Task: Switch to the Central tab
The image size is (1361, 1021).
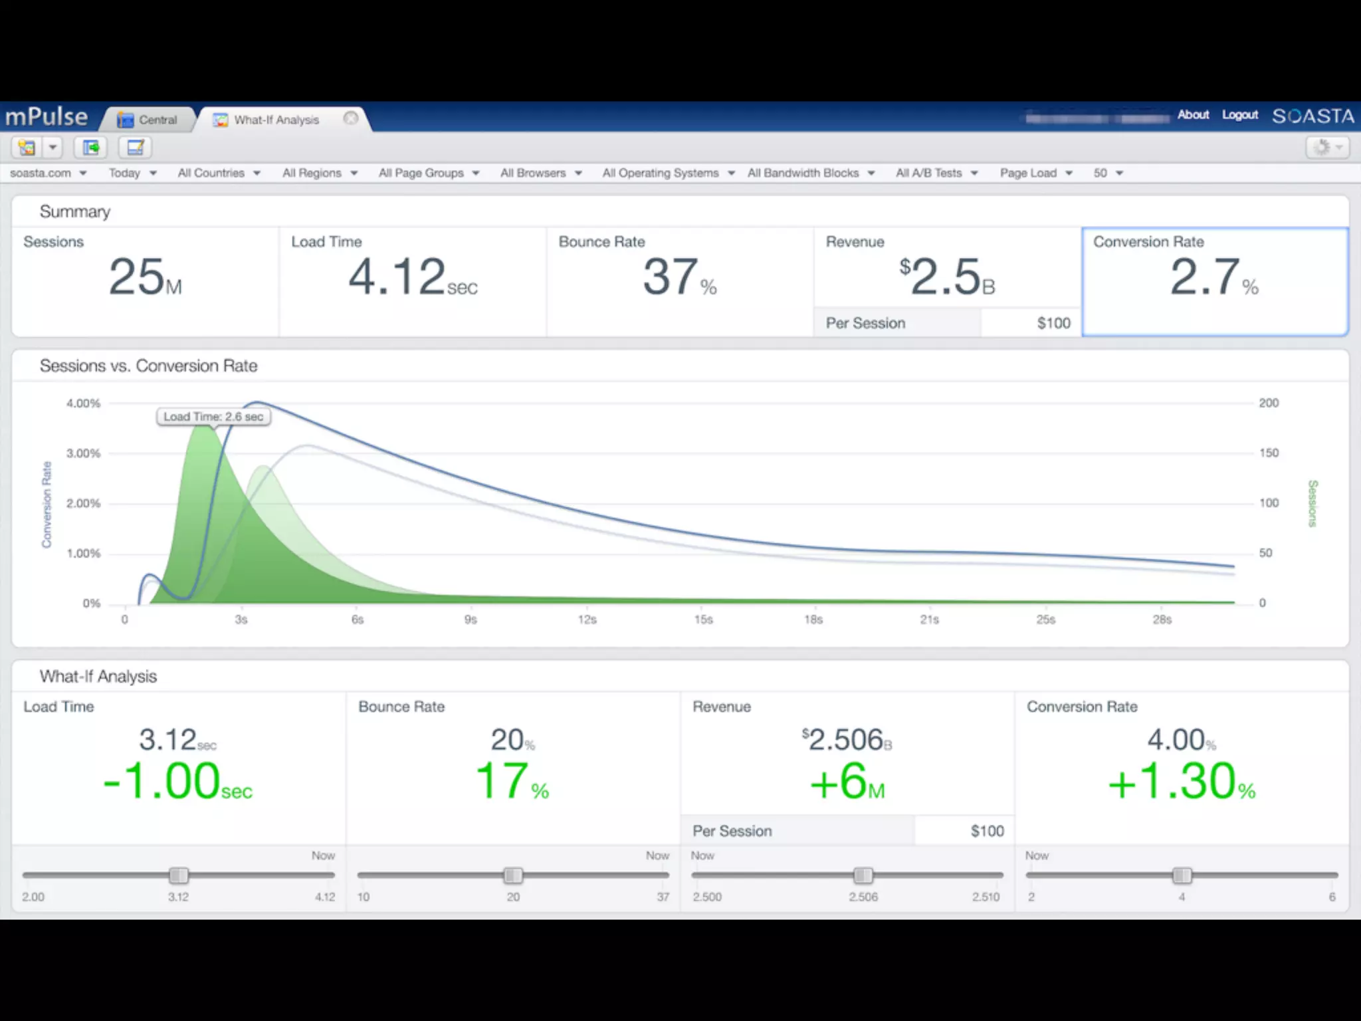Action: pyautogui.click(x=157, y=120)
